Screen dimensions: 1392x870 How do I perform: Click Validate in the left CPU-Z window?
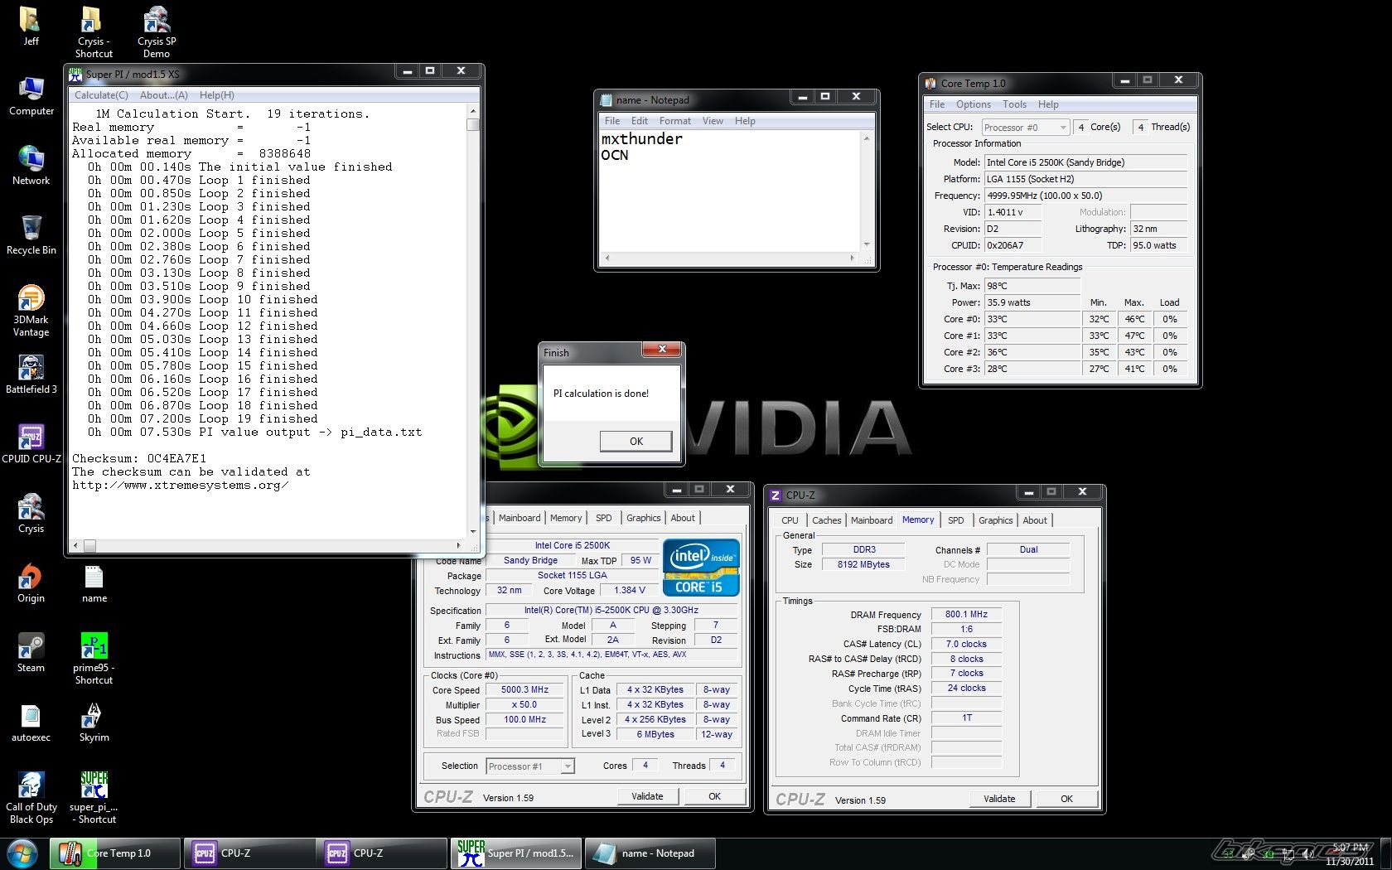coord(647,796)
